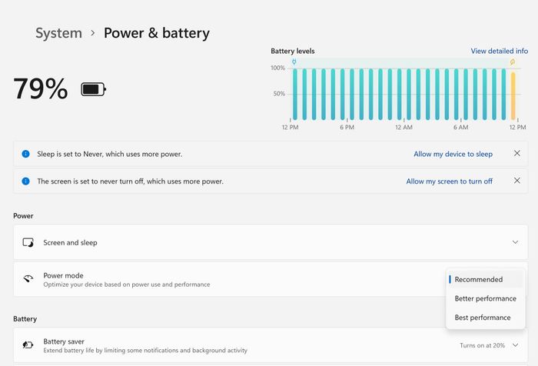538x366 pixels.
Task: Expand the Battery saver section
Action: pyautogui.click(x=515, y=345)
